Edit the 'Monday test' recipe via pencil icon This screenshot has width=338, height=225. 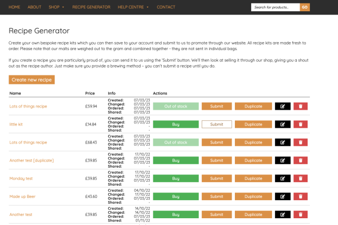click(282, 178)
